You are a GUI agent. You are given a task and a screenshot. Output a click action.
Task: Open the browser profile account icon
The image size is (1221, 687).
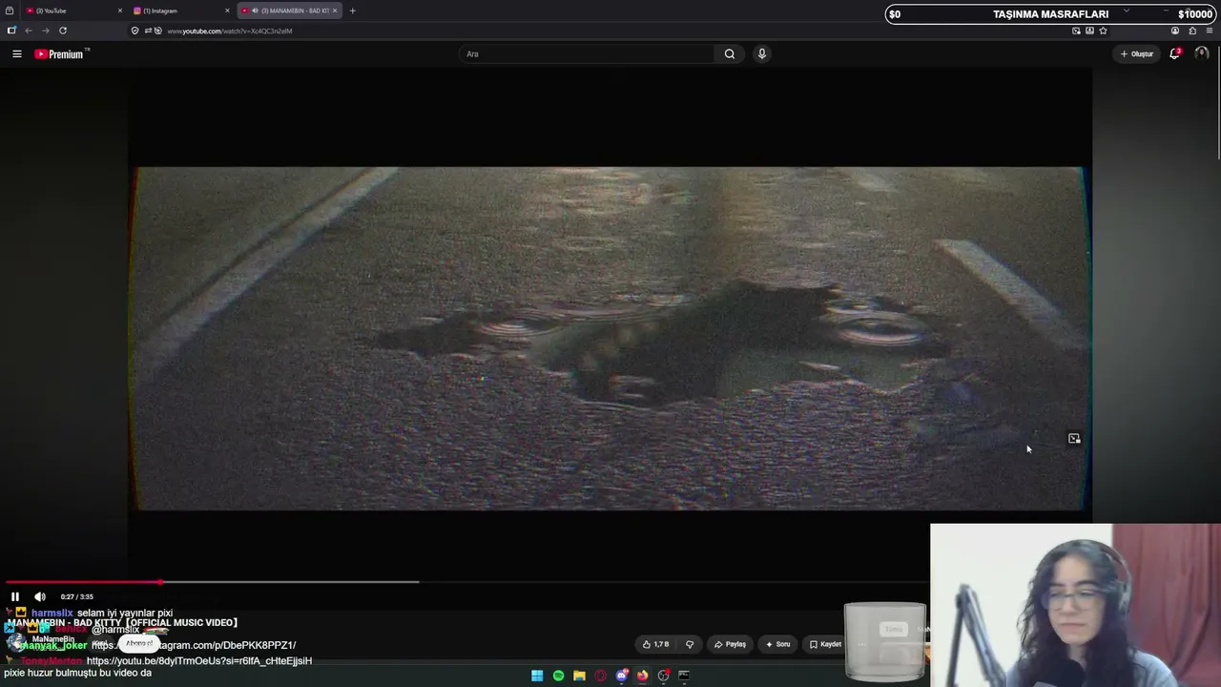tap(1175, 31)
